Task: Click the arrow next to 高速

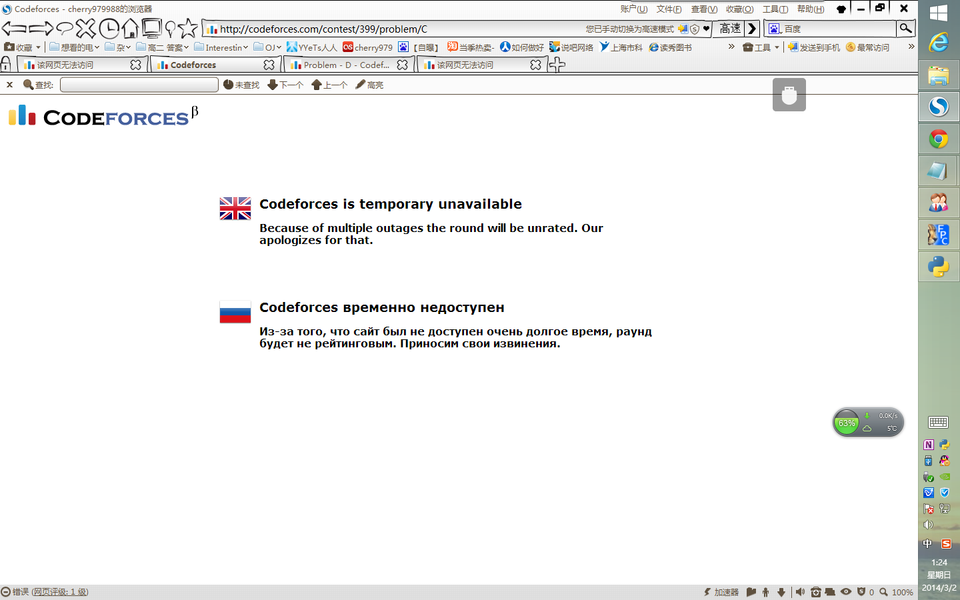Action: pyautogui.click(x=753, y=29)
